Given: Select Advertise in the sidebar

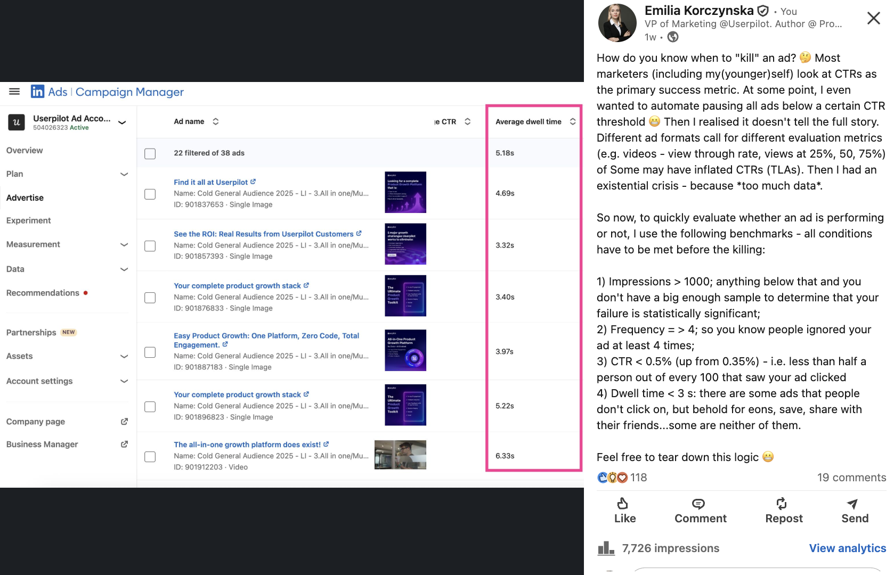Looking at the screenshot, I should (25, 198).
